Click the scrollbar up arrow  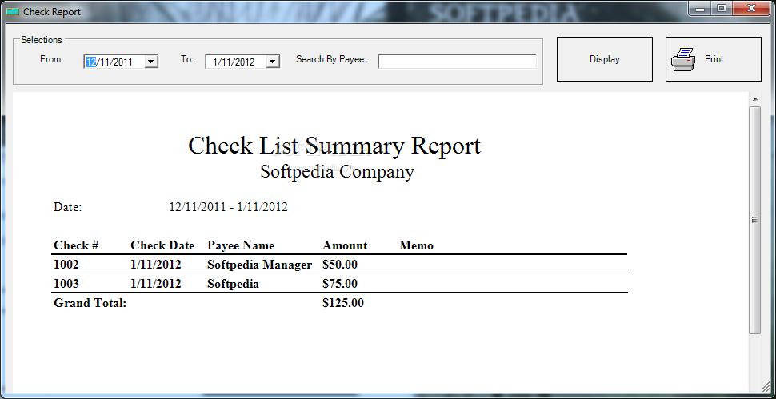coord(754,99)
